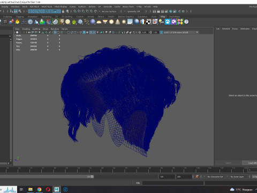Open the Workspace dropdown at top right
This screenshot has height=193, width=257.
coord(253,6)
